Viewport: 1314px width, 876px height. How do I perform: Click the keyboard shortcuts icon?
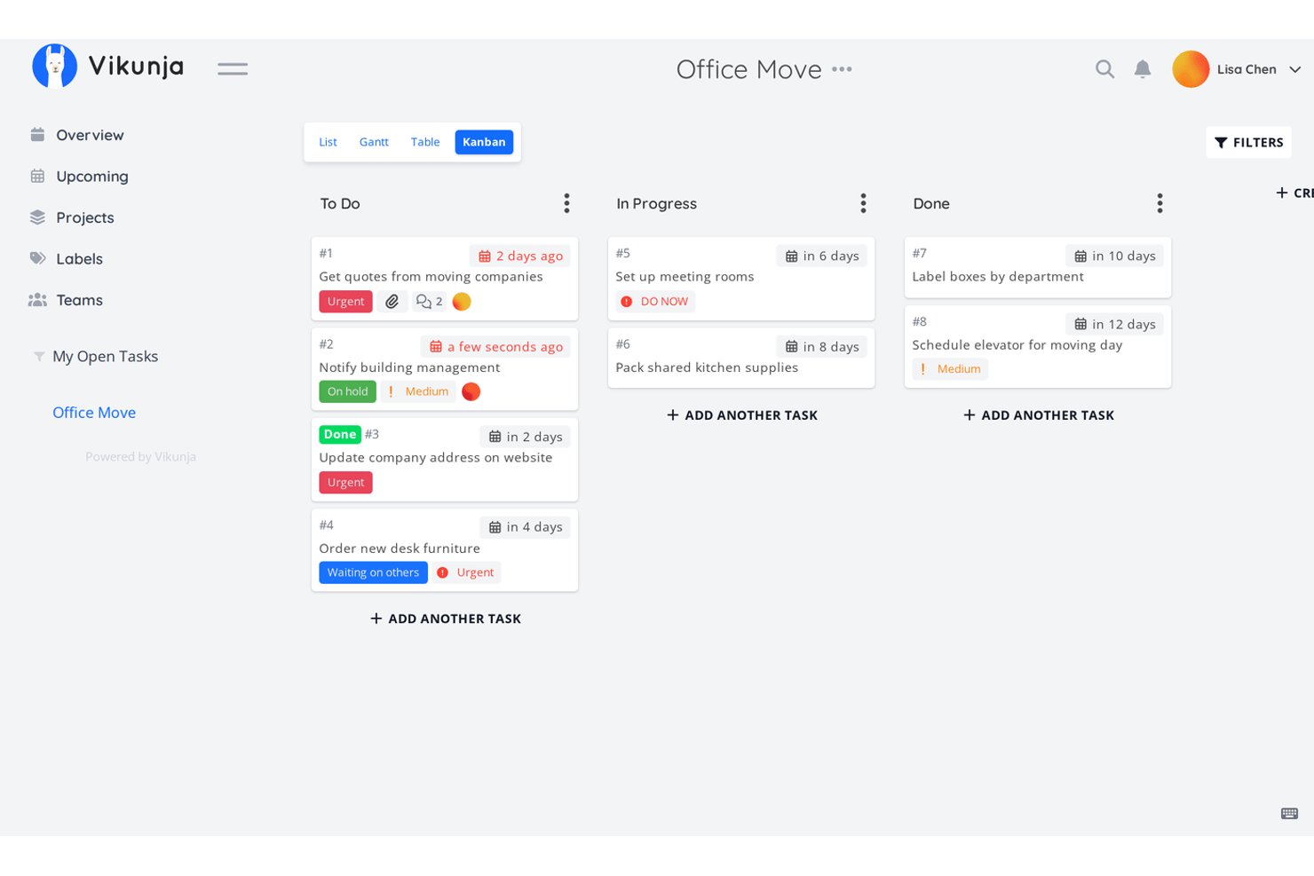(1290, 813)
